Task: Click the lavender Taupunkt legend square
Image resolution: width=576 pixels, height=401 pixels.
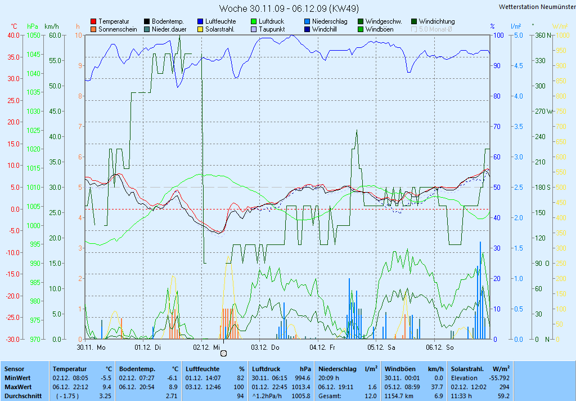Action: (x=254, y=29)
